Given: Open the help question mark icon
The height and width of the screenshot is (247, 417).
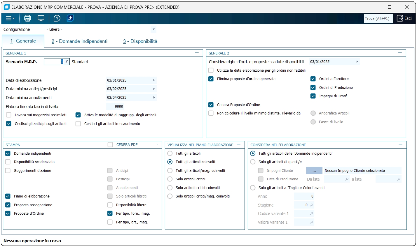Looking at the screenshot, I should (57, 18).
